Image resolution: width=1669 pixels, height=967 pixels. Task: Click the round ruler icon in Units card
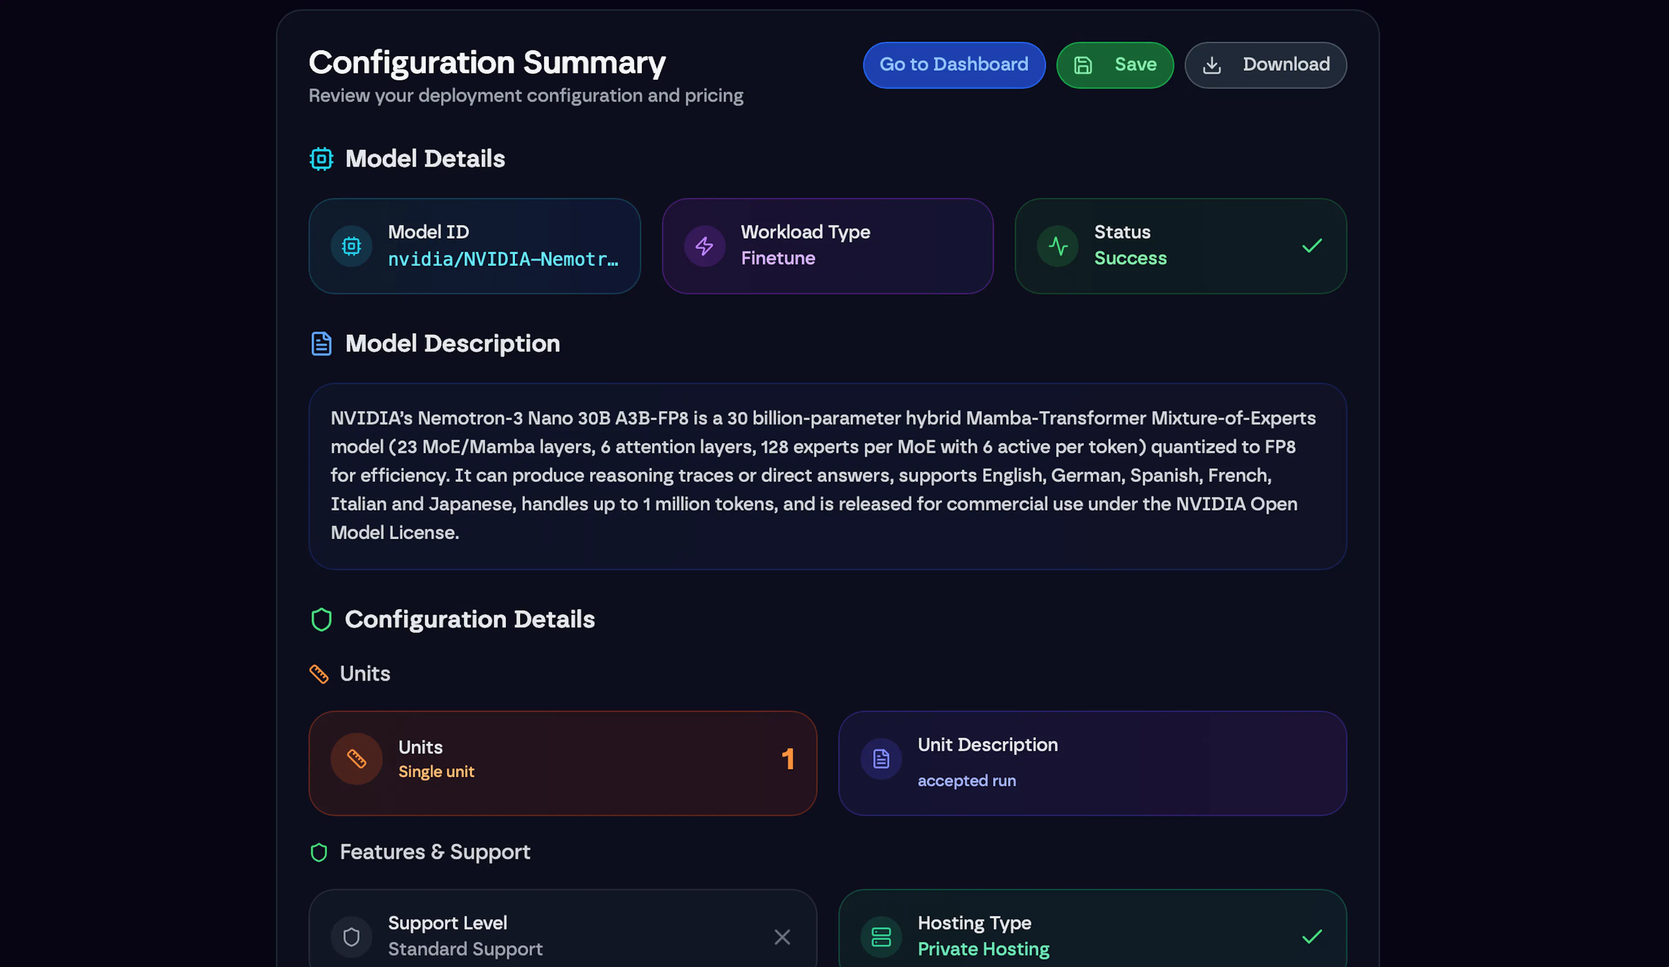(x=356, y=758)
